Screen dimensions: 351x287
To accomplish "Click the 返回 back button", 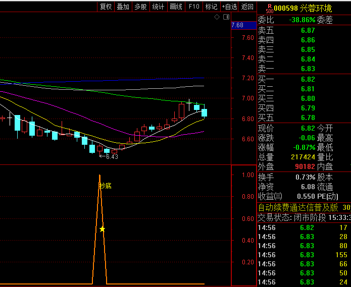I will coord(247,7).
